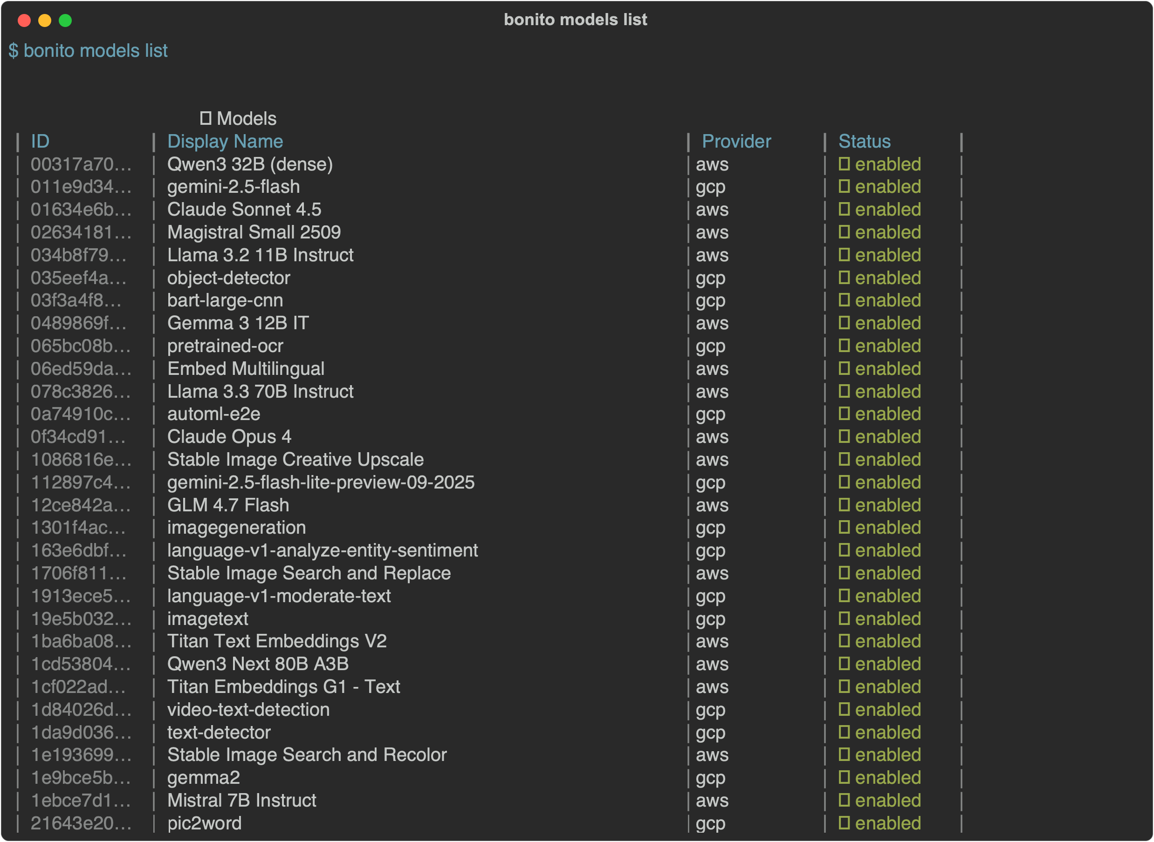Click the 'Provider' column header
The width and height of the screenshot is (1154, 842).
coord(736,141)
